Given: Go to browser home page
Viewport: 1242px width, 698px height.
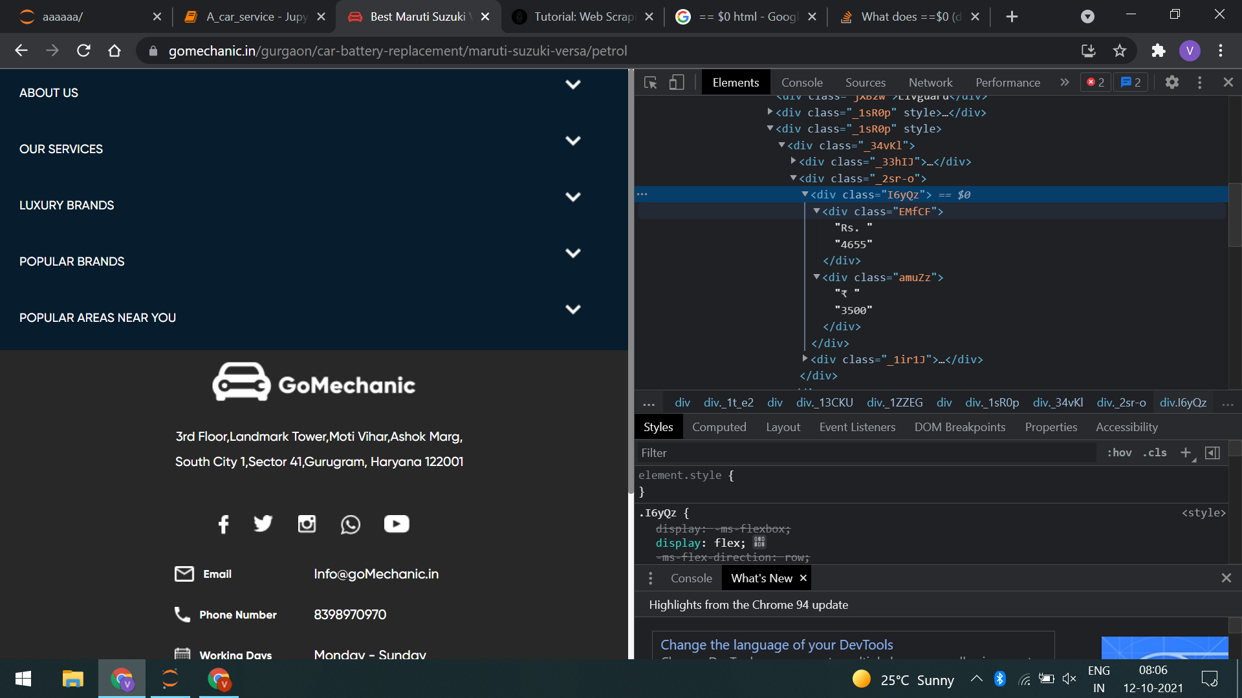Looking at the screenshot, I should point(114,50).
